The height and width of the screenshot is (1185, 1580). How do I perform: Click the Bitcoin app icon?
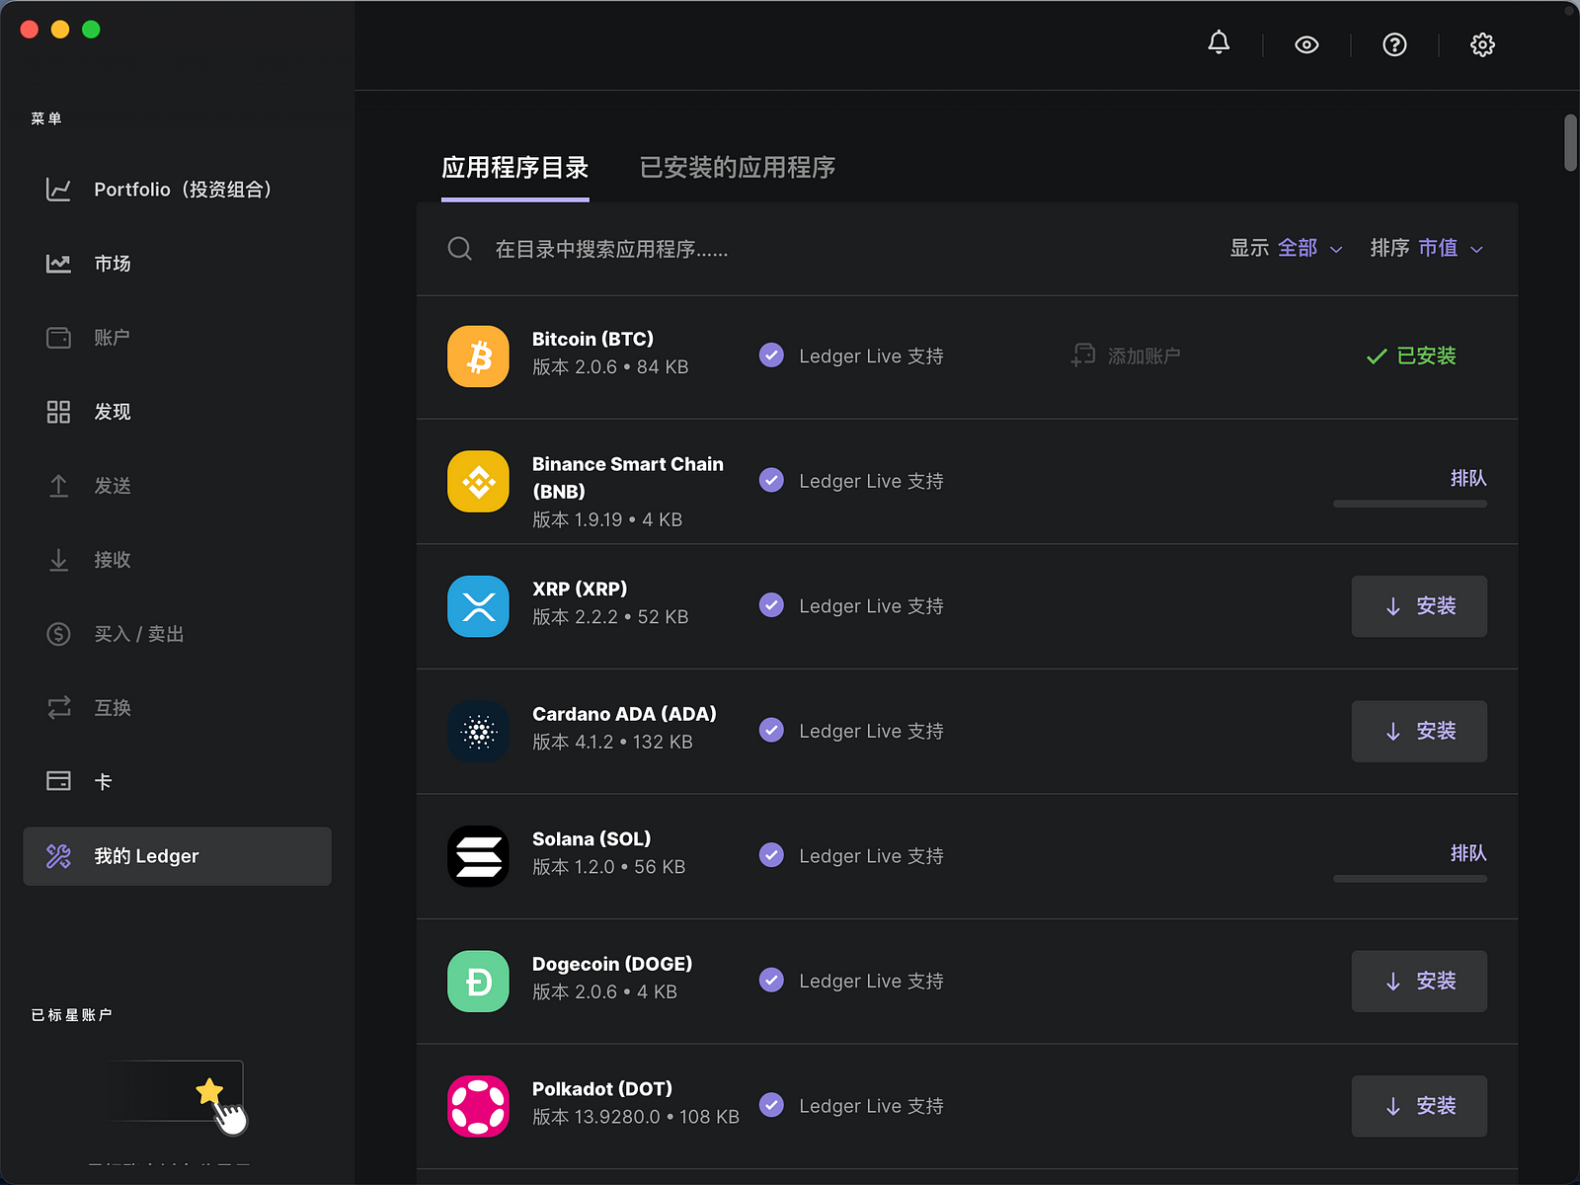[478, 356]
